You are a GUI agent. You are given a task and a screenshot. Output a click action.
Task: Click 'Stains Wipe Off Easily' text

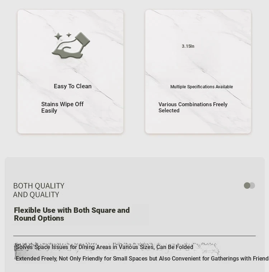(x=62, y=107)
